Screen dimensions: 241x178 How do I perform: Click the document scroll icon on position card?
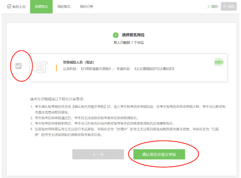tap(41, 67)
